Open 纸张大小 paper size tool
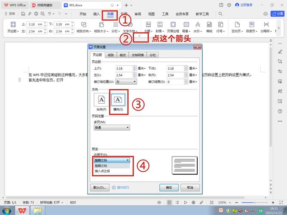The image size is (287, 215). pos(101,27)
